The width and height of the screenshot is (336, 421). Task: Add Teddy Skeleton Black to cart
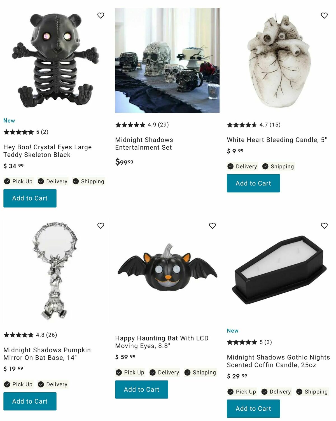(x=30, y=198)
